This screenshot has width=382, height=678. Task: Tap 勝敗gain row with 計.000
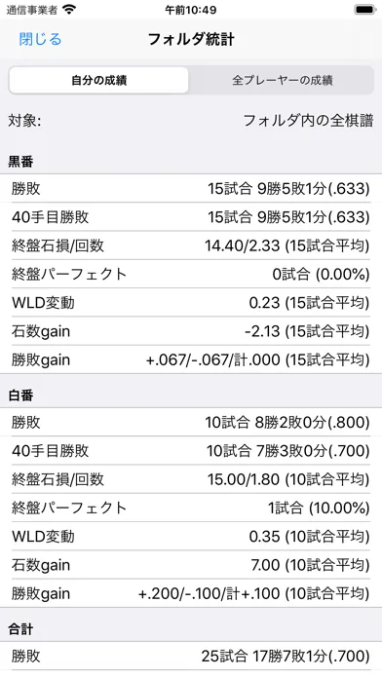coord(191,359)
